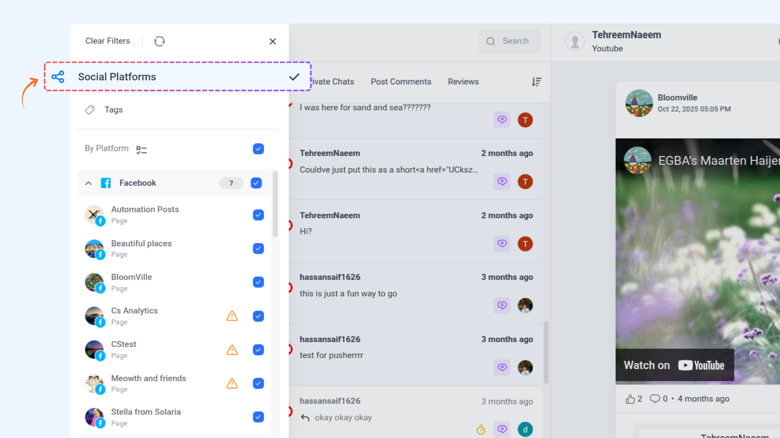Screen dimensions: 780x438
Task: Click the Facebook count badge 7
Action: [231, 183]
